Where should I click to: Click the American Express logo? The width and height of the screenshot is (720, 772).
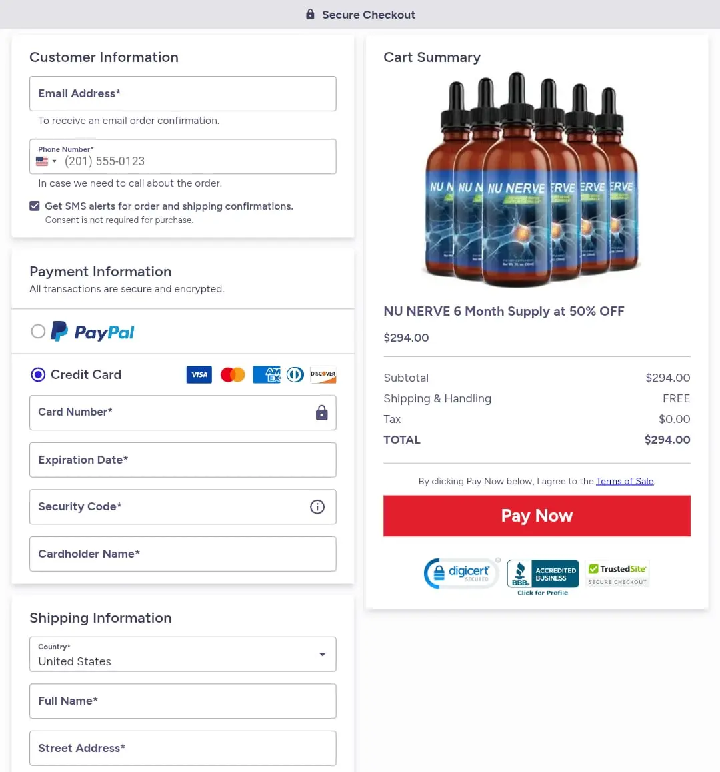click(267, 375)
